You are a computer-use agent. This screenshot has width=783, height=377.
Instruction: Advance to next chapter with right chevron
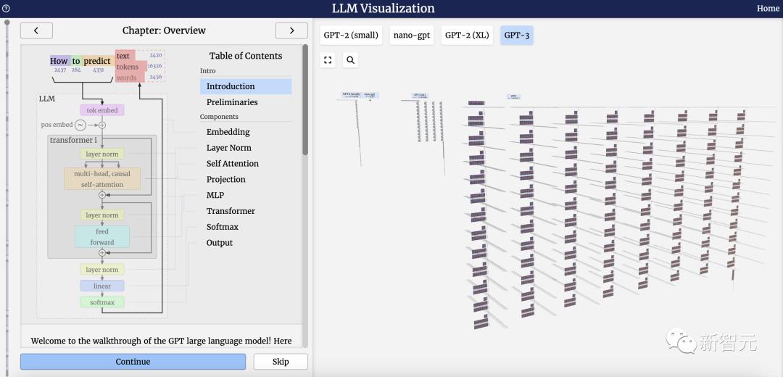(x=291, y=30)
